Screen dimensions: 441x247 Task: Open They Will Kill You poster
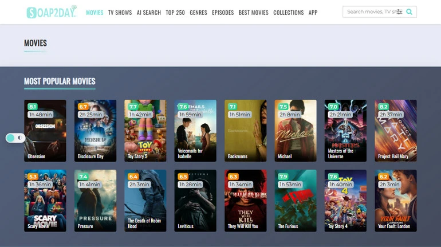tap(246, 201)
